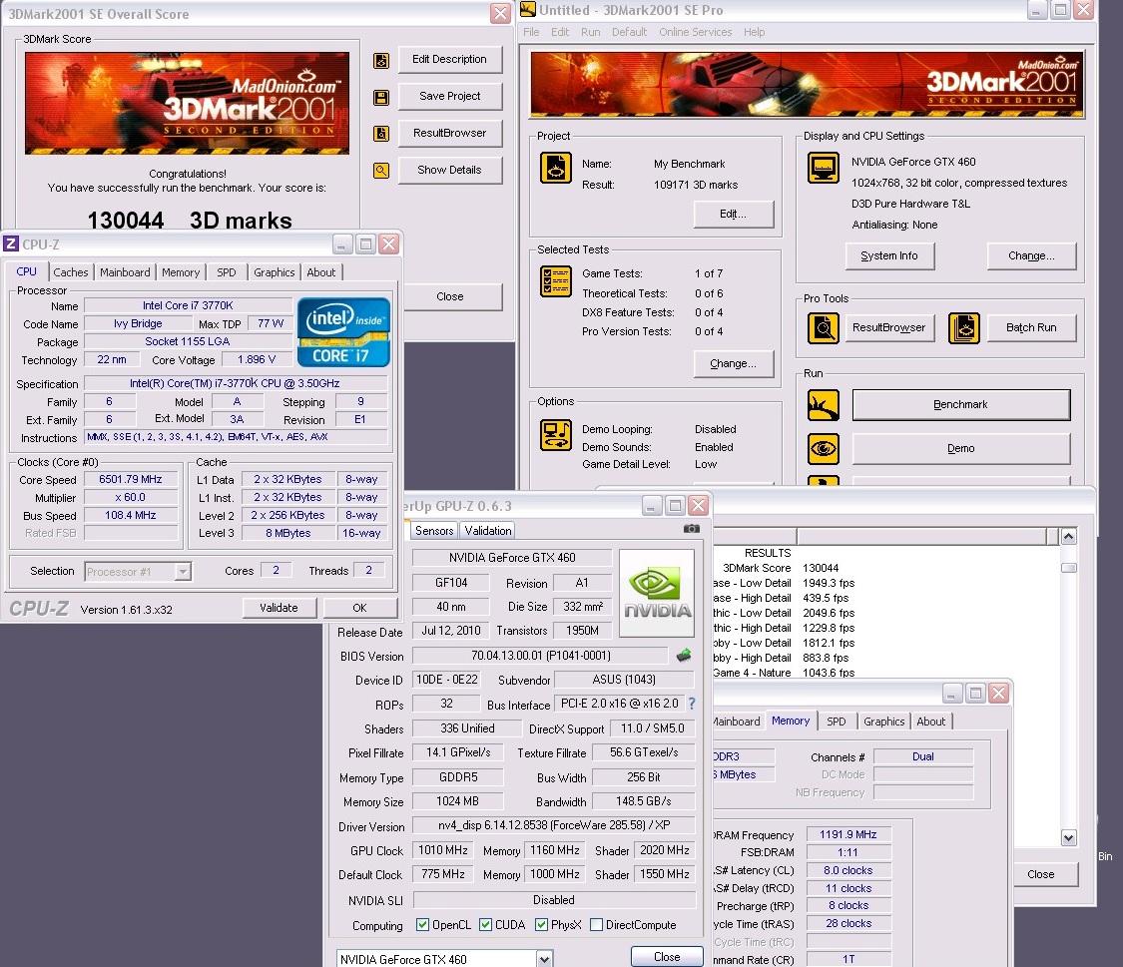Click the Bus Interface question mark icon
This screenshot has height=967, width=1123.
pos(692,704)
